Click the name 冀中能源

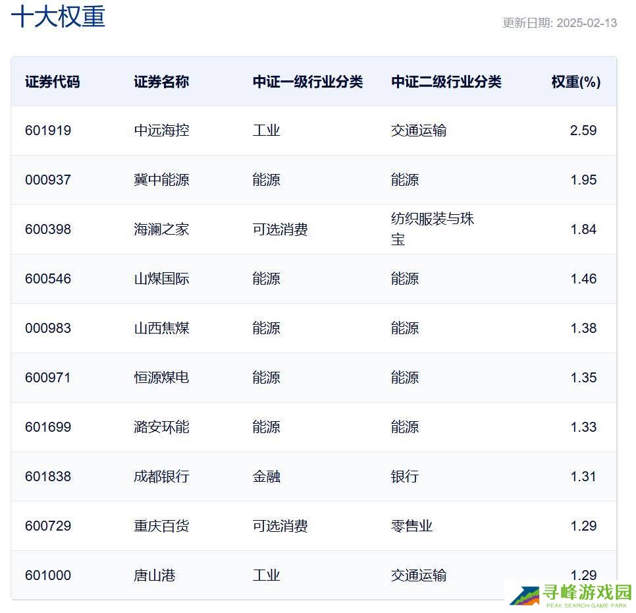point(161,180)
